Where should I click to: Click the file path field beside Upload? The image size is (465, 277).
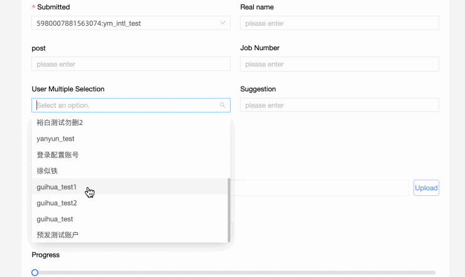(320, 188)
